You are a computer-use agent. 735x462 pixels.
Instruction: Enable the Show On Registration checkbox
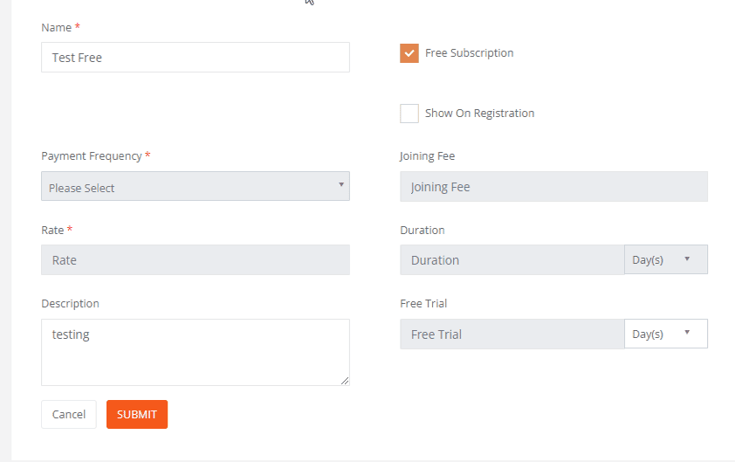(409, 114)
